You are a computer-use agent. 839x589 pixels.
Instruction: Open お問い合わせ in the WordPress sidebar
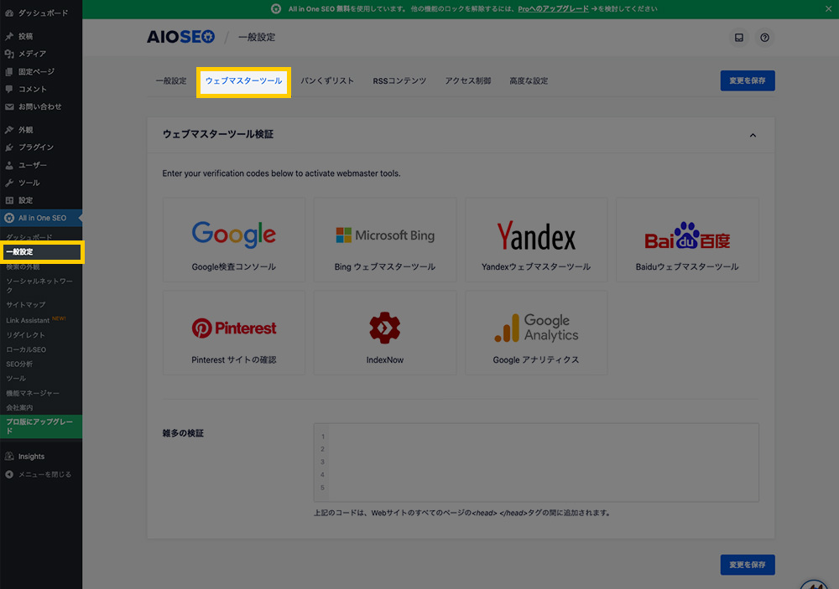tap(41, 106)
